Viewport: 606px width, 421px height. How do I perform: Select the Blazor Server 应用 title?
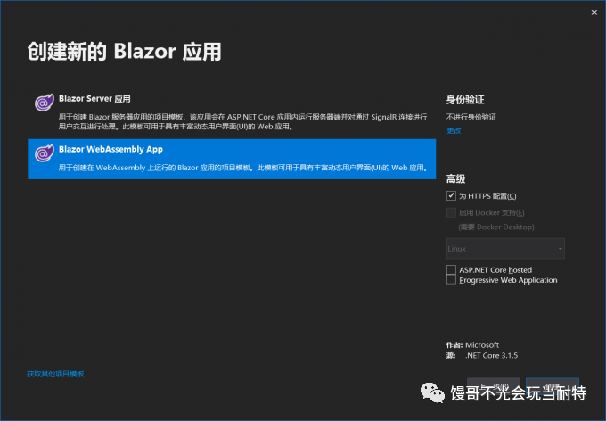point(94,99)
